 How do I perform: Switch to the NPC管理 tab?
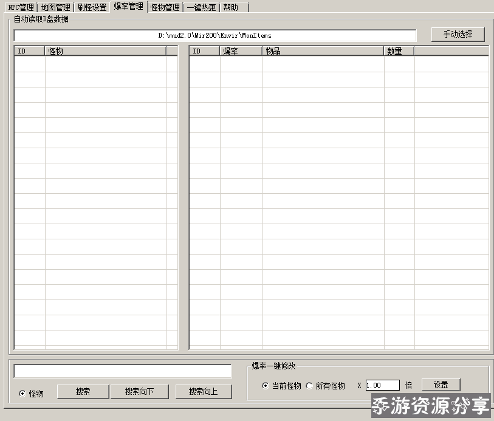(21, 8)
